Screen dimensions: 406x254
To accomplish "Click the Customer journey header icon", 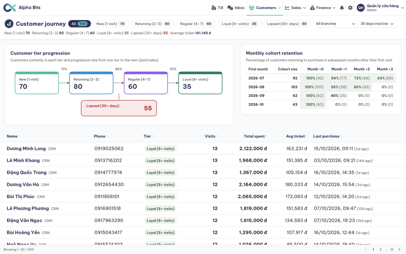I will (x=9, y=24).
